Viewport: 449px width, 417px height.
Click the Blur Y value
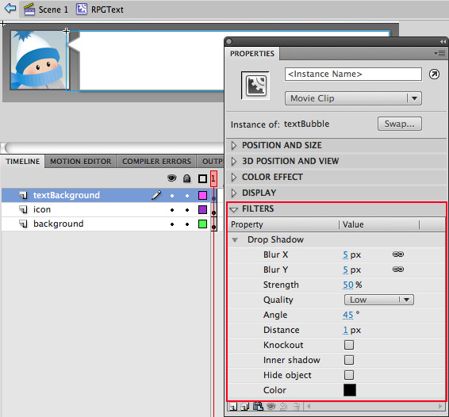tap(345, 270)
